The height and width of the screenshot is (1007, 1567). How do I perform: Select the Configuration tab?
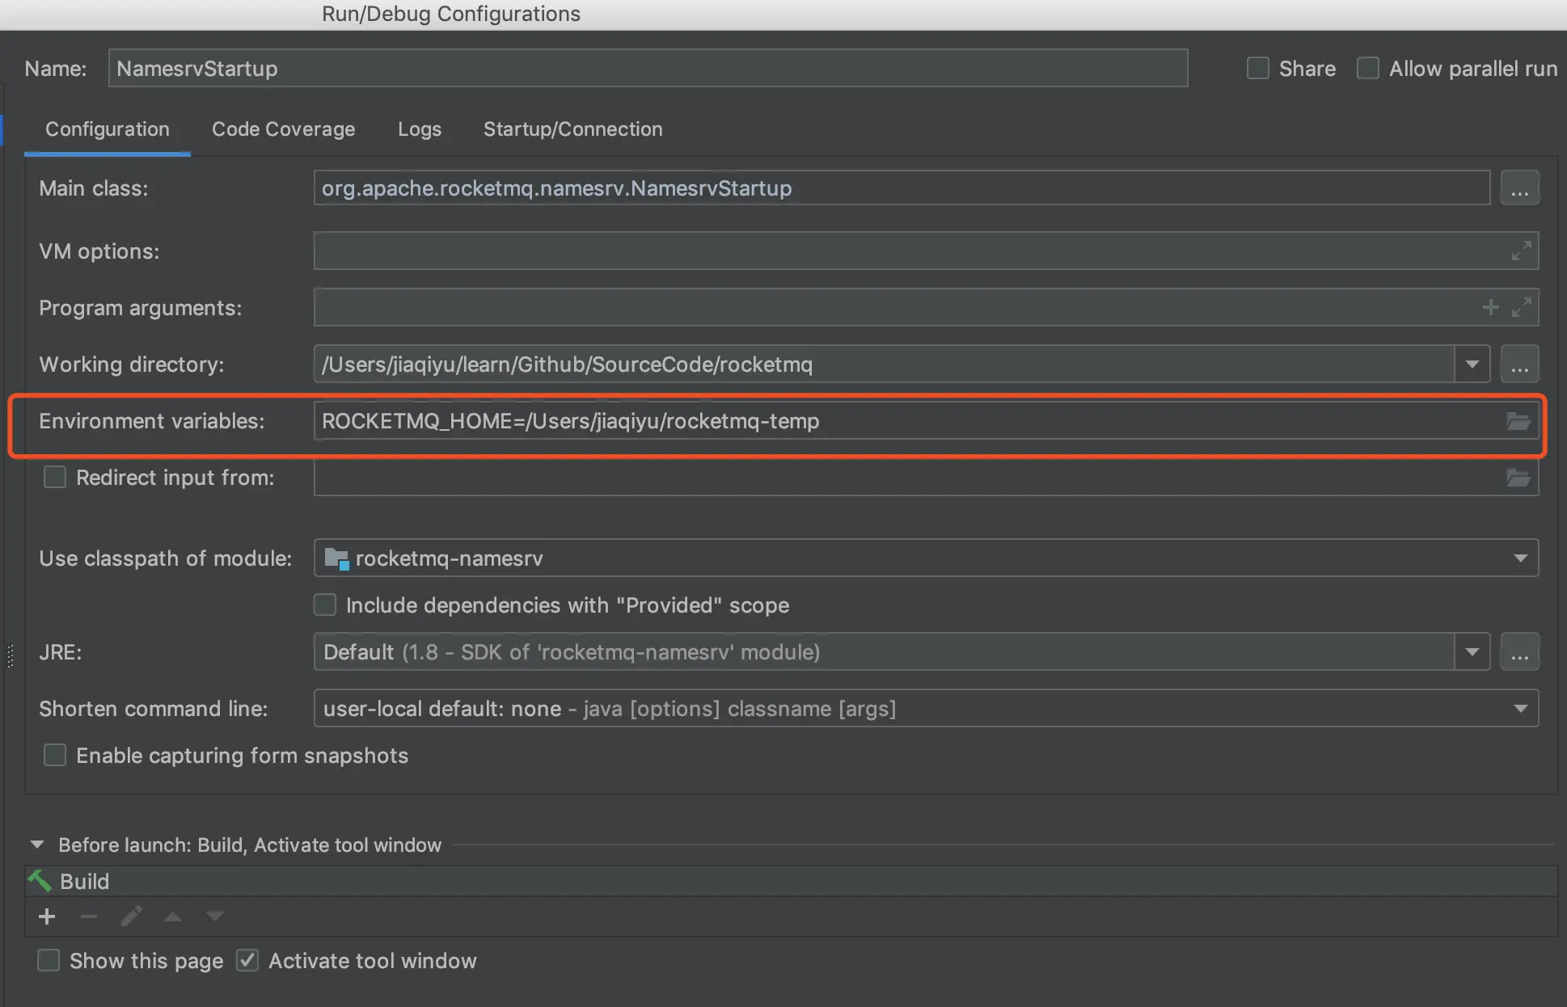108,129
